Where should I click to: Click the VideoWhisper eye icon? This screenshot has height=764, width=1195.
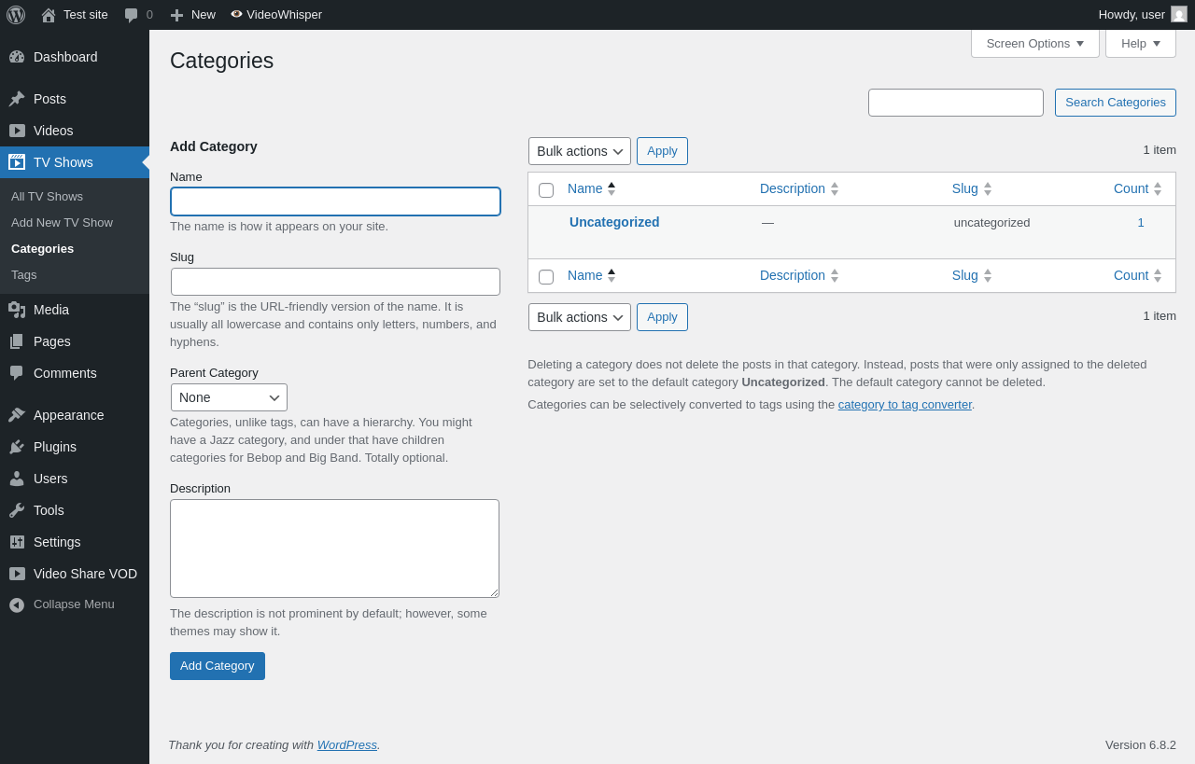pos(236,14)
